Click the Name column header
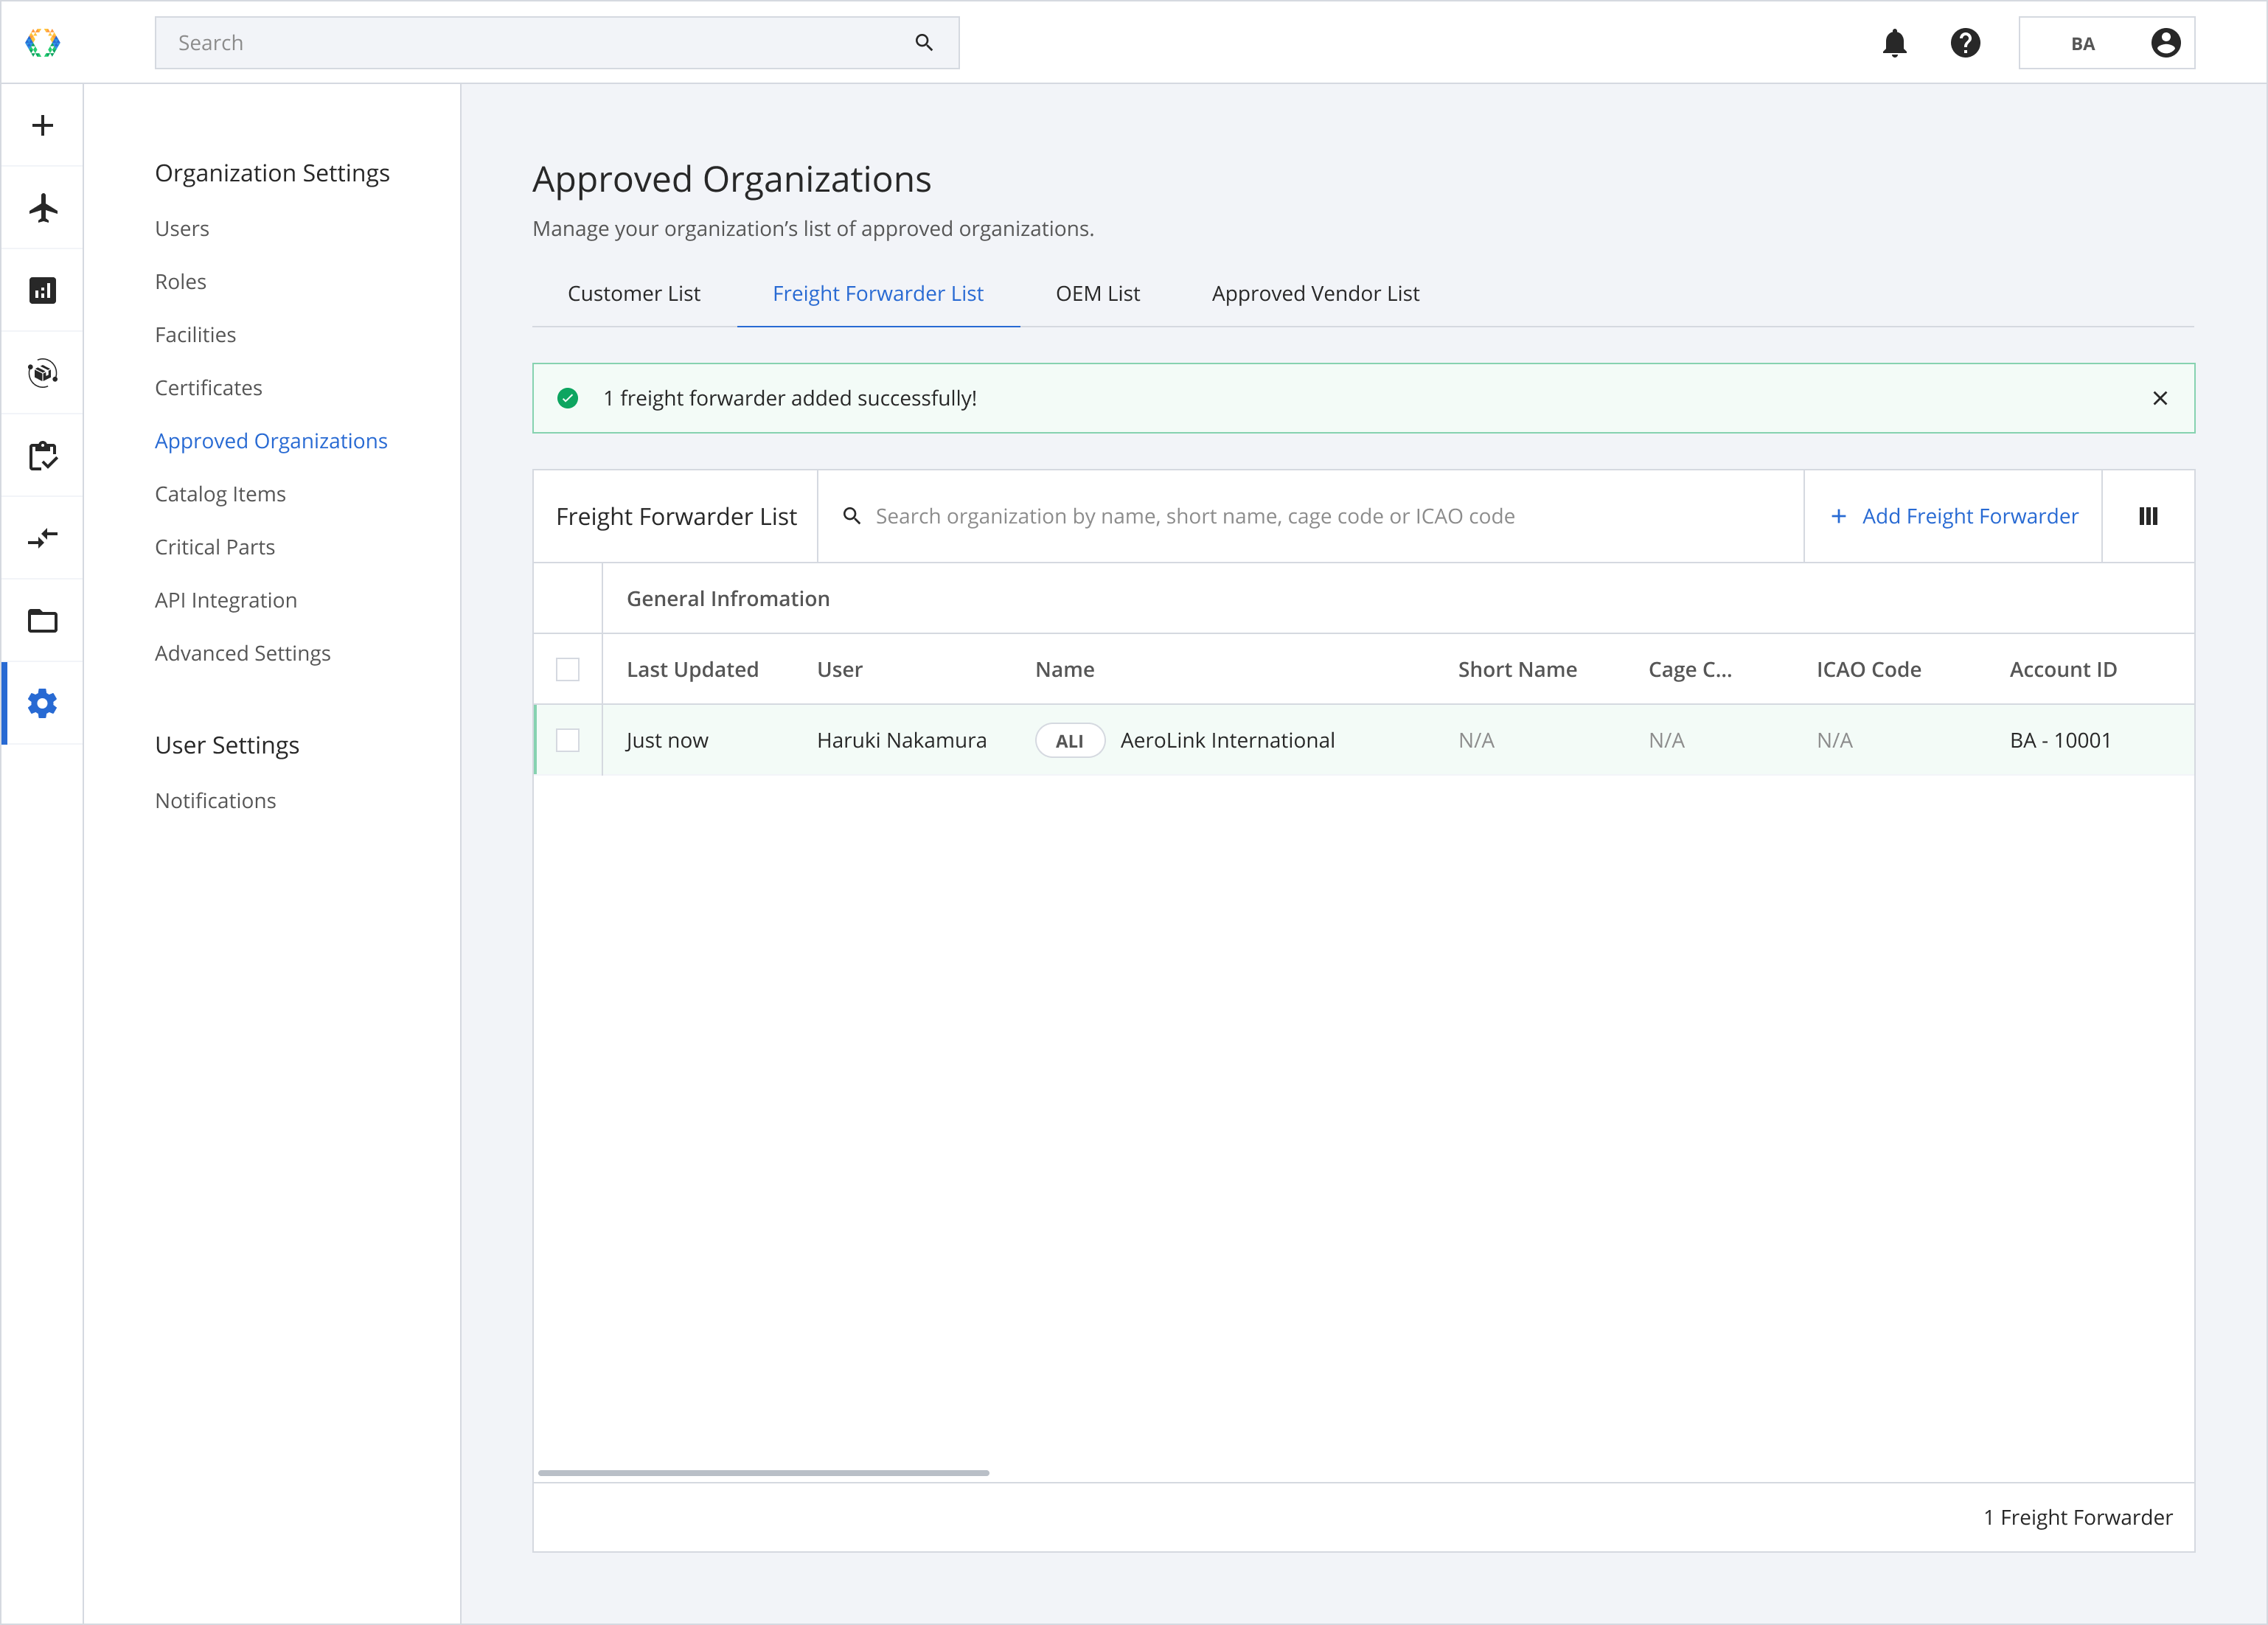 [1064, 669]
